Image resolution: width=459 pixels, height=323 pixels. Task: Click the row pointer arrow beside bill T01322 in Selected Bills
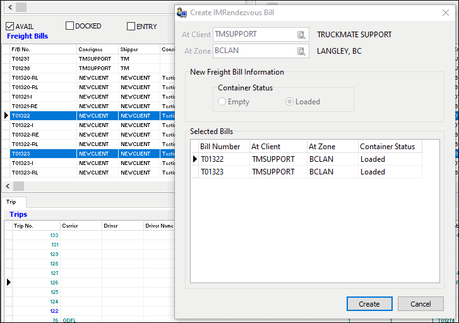point(195,159)
